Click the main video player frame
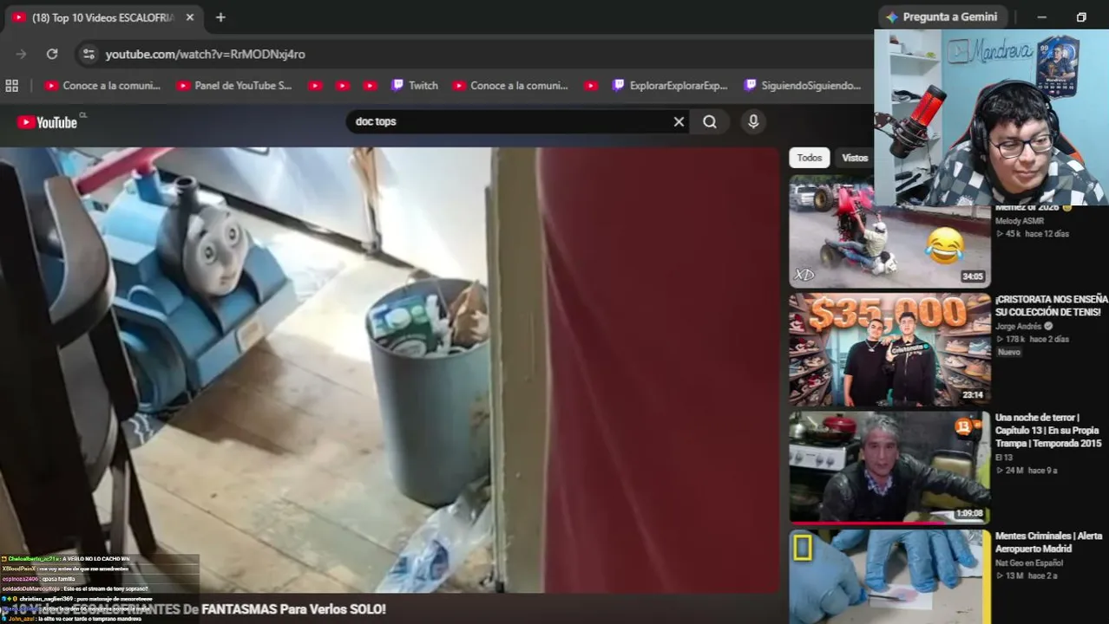 390,370
